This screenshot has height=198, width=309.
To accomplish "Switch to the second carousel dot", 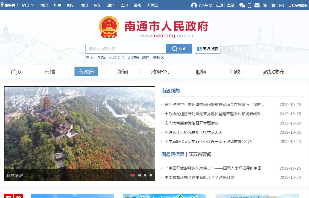I will click(x=140, y=175).
